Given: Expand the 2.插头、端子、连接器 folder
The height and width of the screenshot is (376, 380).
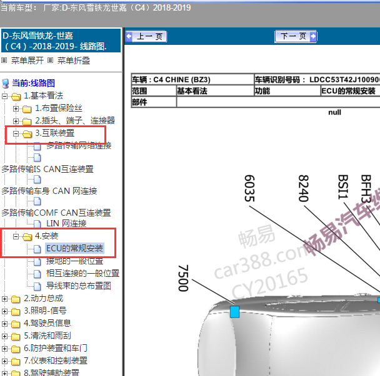Looking at the screenshot, I should coord(16,121).
